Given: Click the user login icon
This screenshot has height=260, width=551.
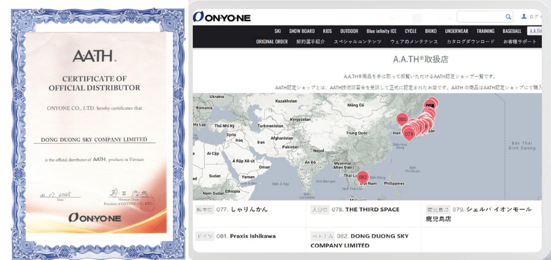Looking at the screenshot, I should coord(524,17).
